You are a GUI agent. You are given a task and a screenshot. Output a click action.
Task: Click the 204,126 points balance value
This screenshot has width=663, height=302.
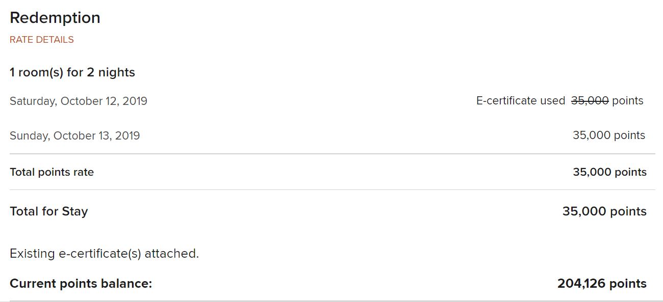point(602,284)
